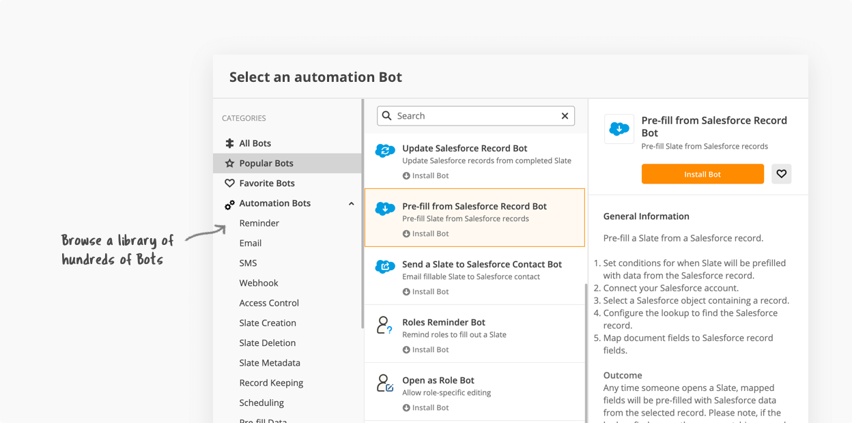Image resolution: width=852 pixels, height=423 pixels.
Task: Select the Reminder subcategory
Action: [x=259, y=223]
